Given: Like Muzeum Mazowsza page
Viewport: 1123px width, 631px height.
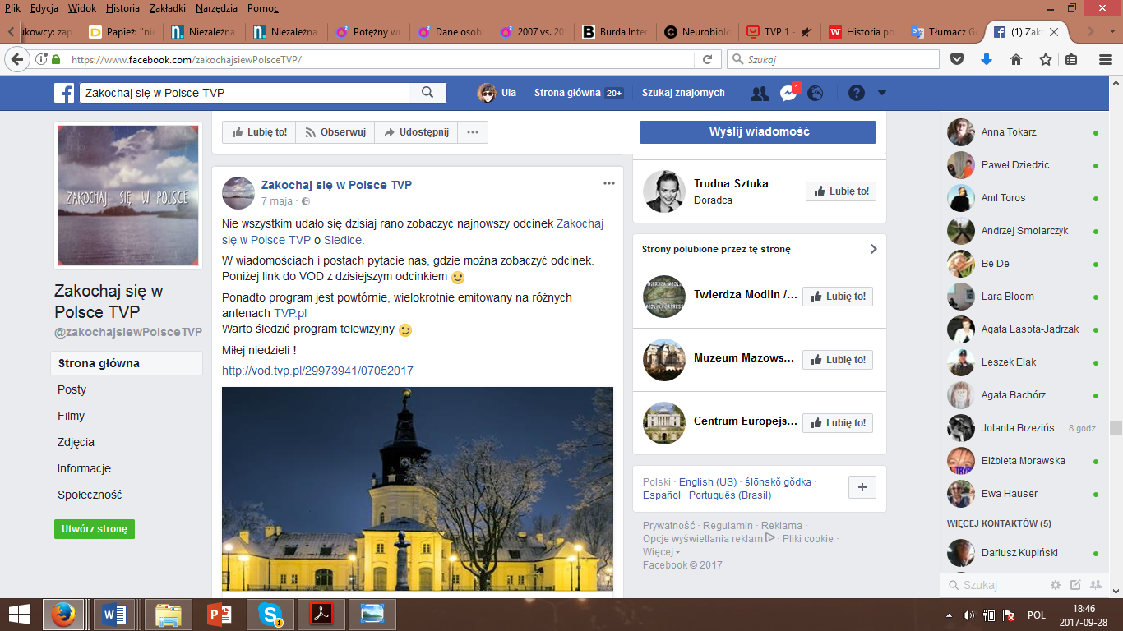Looking at the screenshot, I should pos(838,360).
